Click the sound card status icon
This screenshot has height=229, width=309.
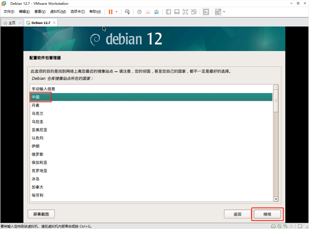[291, 226]
